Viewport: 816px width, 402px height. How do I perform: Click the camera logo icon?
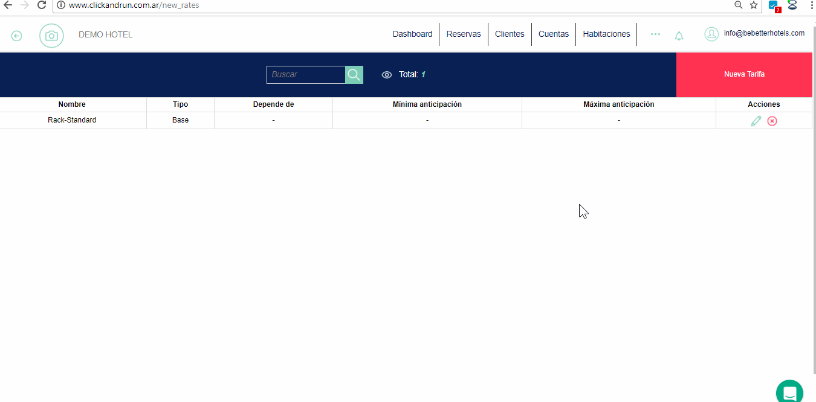(51, 36)
